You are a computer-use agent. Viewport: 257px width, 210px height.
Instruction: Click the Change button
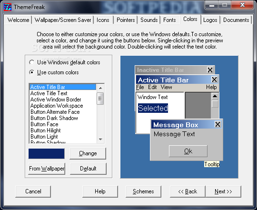click(88, 153)
